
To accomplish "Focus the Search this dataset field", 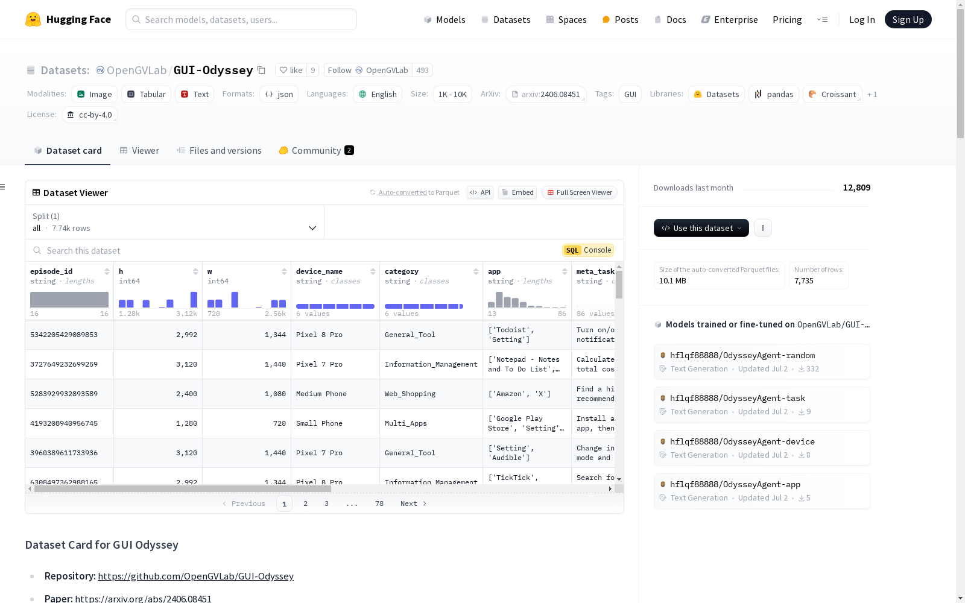I will (x=293, y=250).
